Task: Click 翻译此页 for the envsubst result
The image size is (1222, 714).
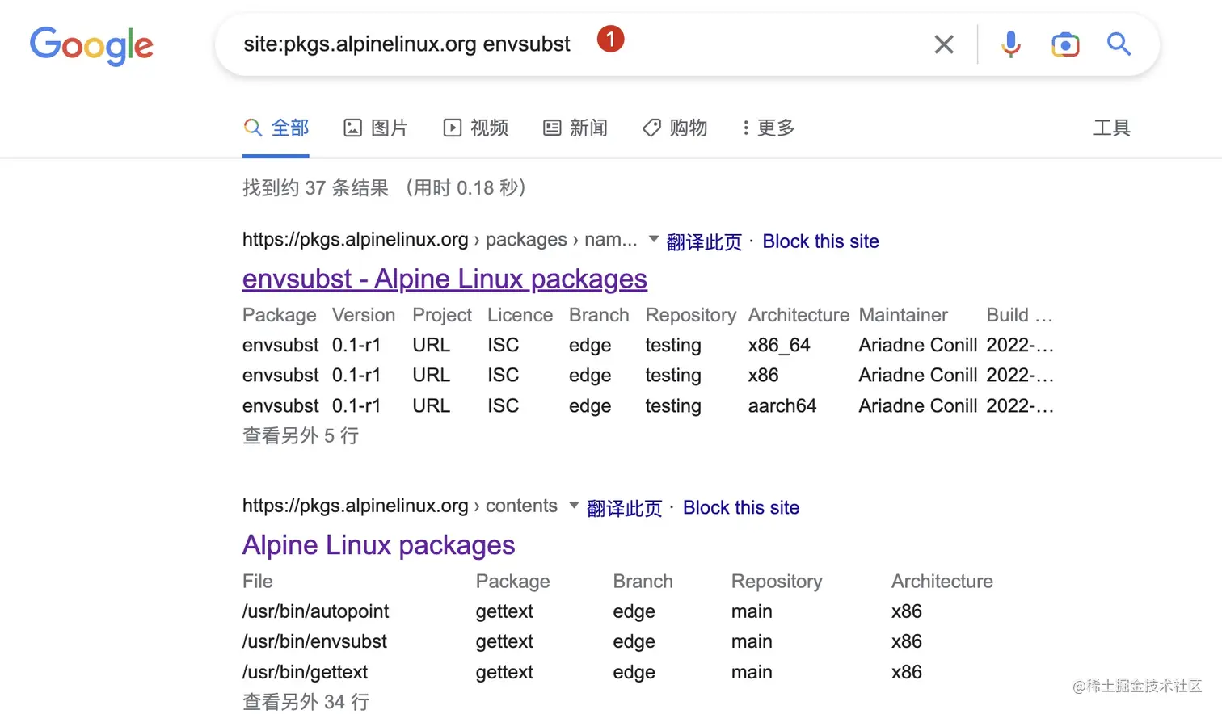Action: (704, 241)
